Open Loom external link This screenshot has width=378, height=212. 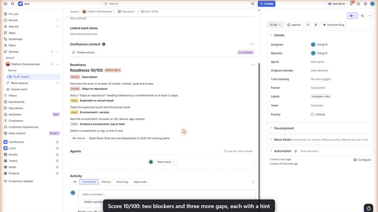[x=57, y=148]
